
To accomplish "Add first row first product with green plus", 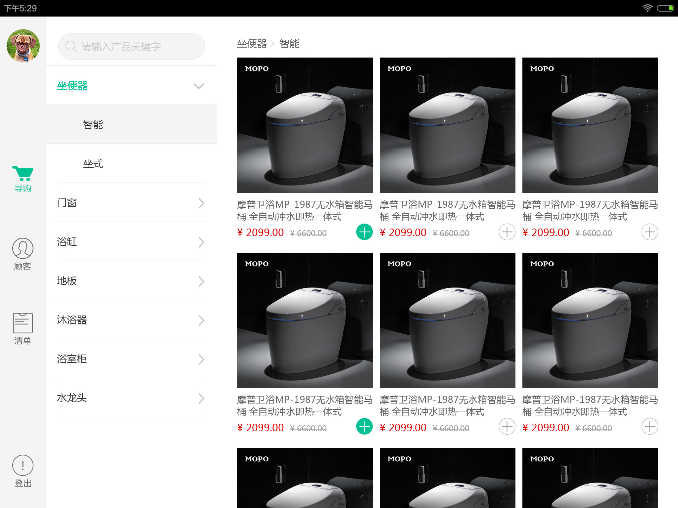I will coord(364,232).
